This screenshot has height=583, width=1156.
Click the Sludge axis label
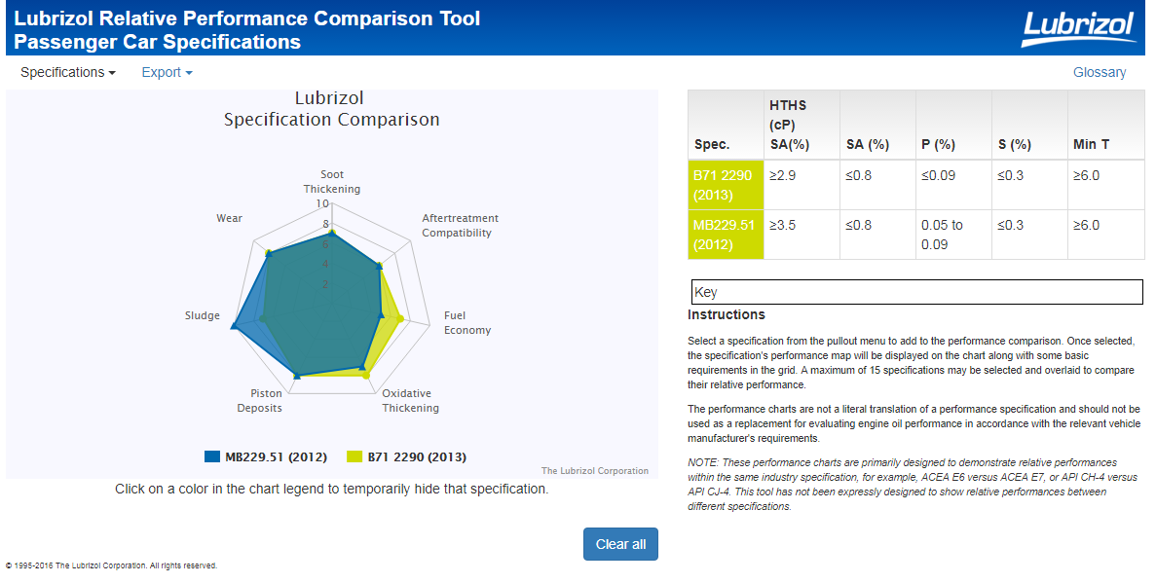click(x=202, y=315)
